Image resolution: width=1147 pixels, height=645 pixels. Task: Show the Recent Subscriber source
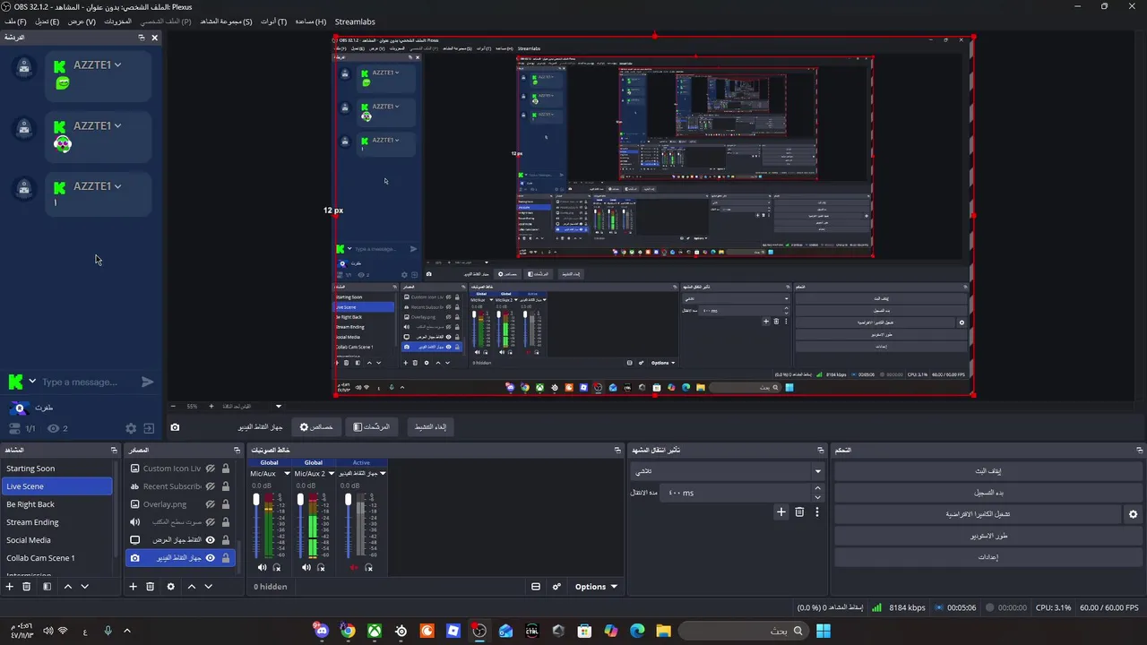211,486
